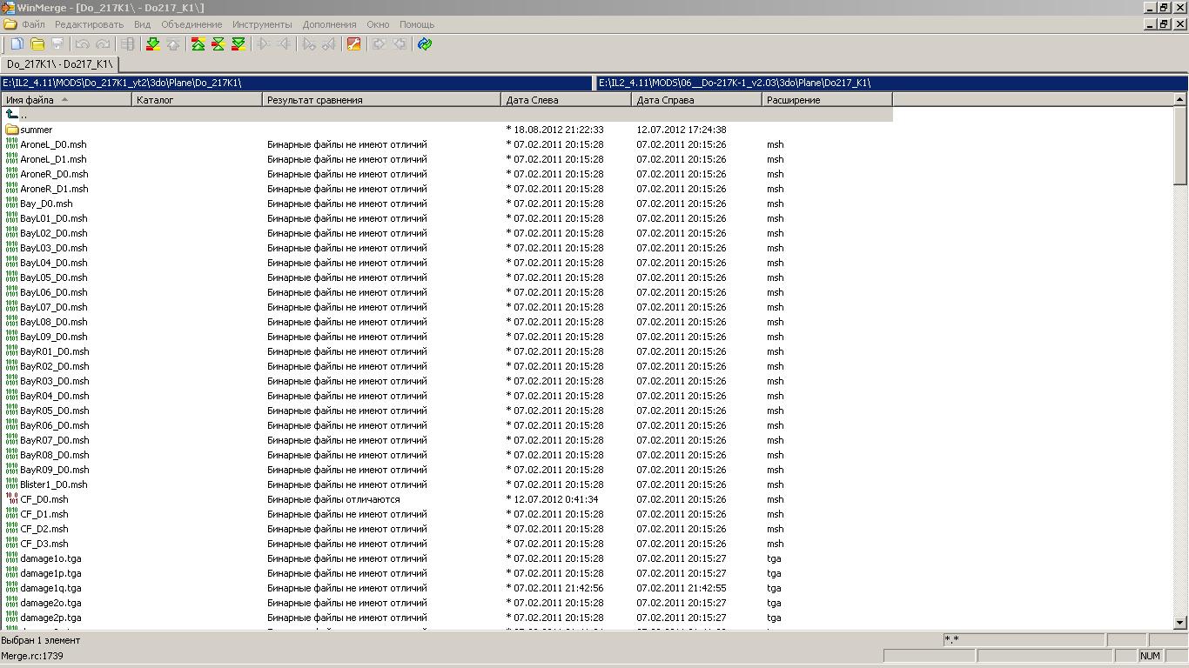The image size is (1189, 668).
Task: Click the file icon beside damage1o.tga
Action: [x=12, y=558]
